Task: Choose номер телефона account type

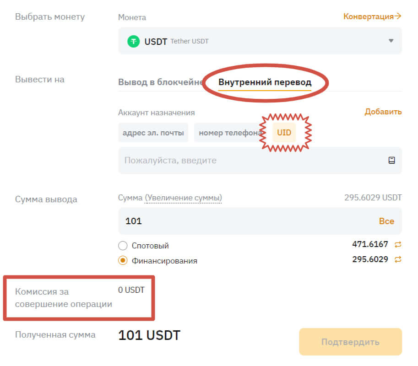Action: tap(230, 132)
